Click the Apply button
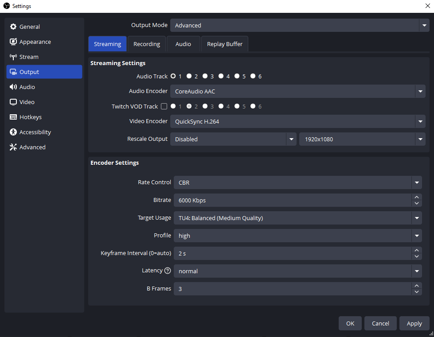434x337 pixels. point(414,323)
